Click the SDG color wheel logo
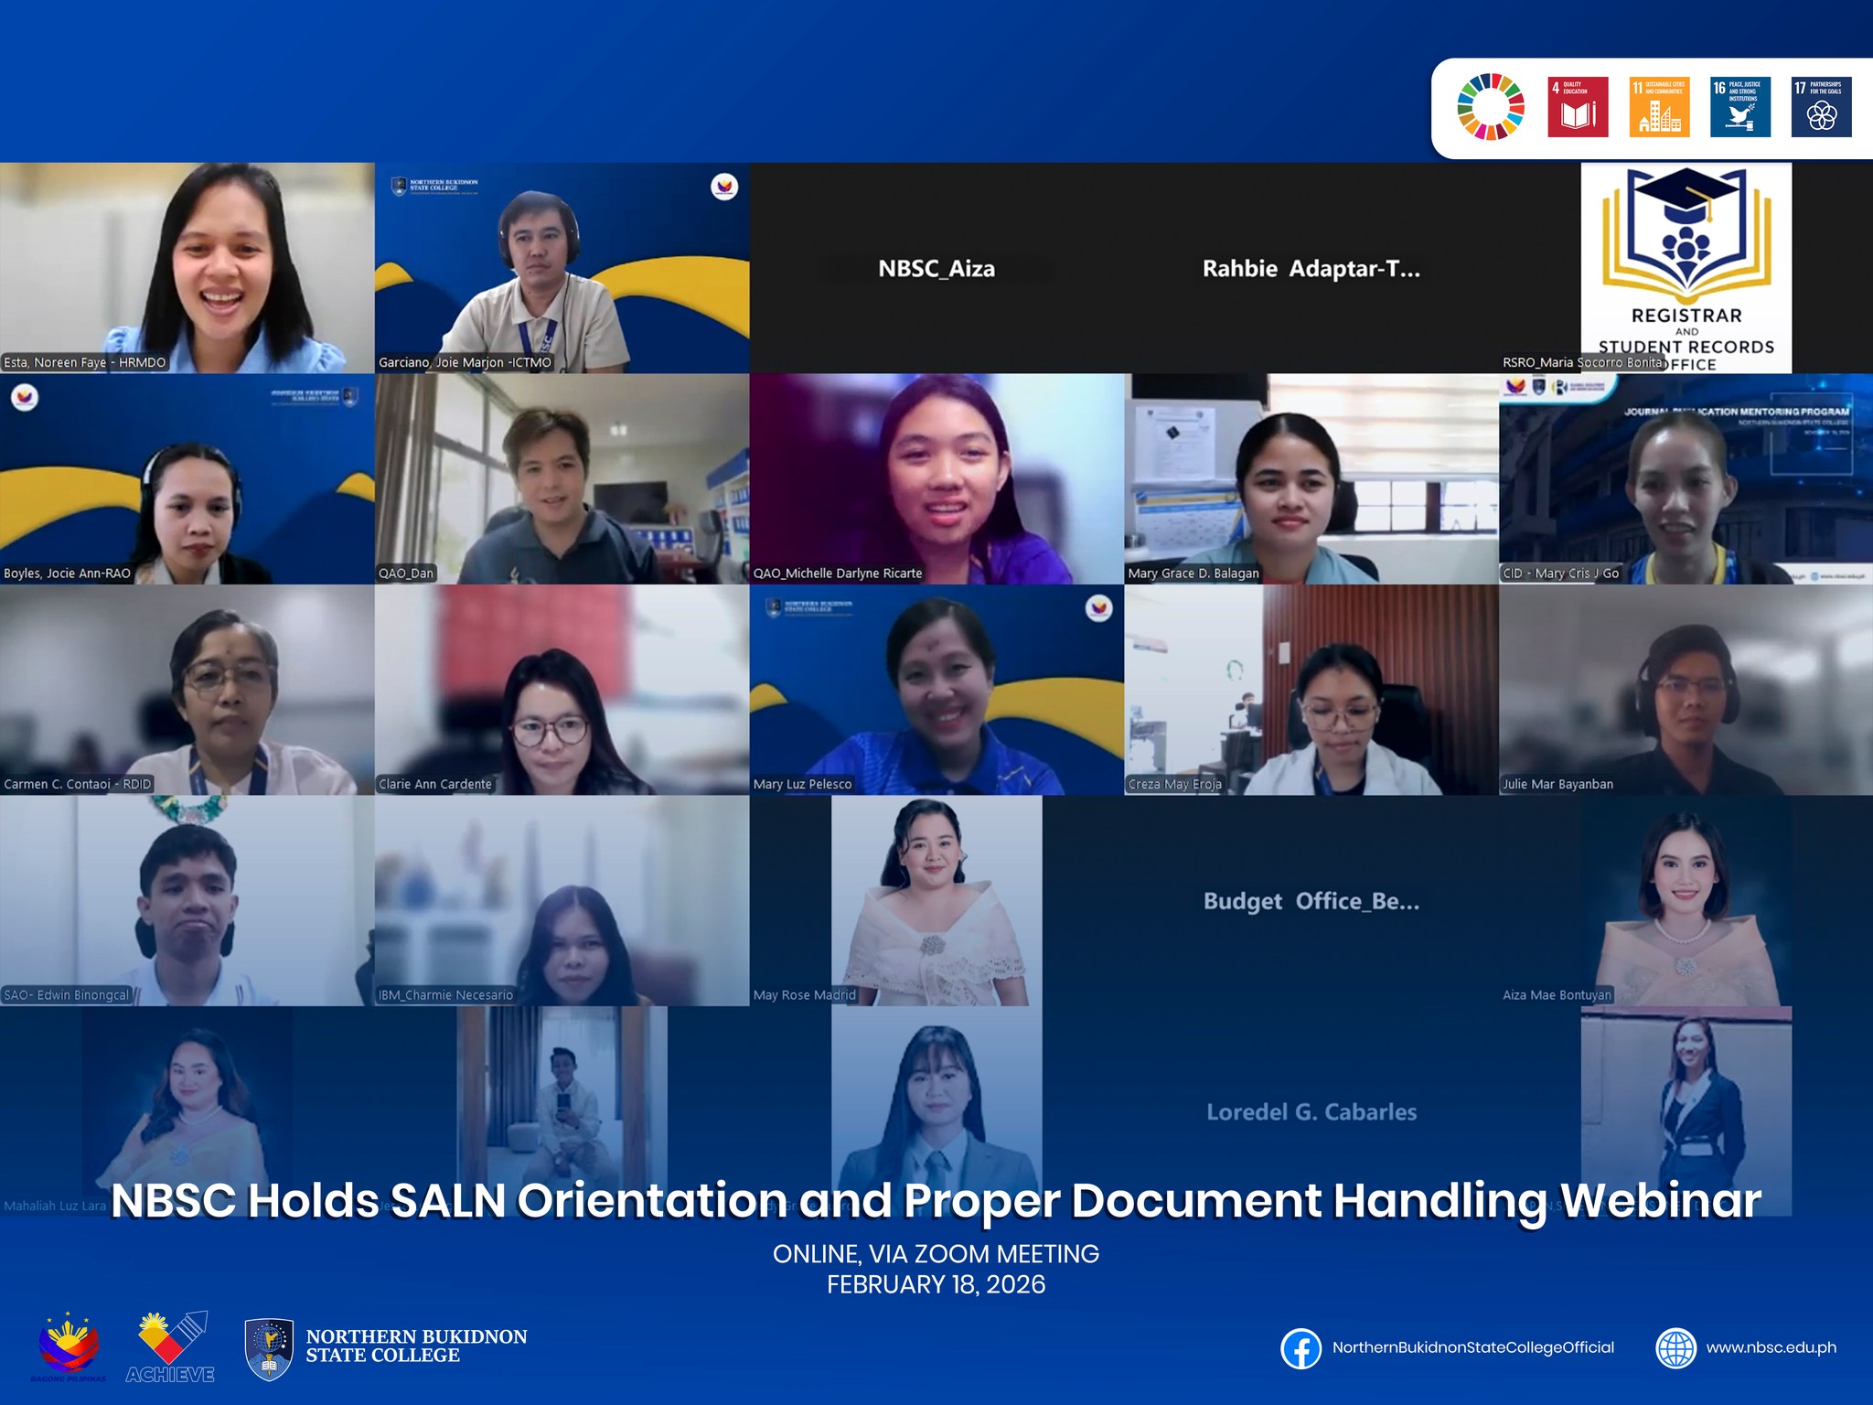Viewport: 1873px width, 1405px height. (1490, 107)
